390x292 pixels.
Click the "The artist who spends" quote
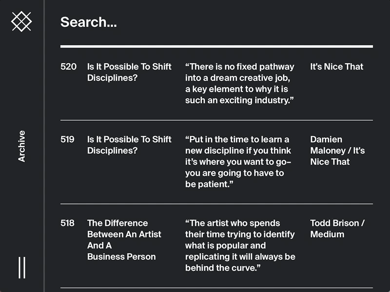pos(240,245)
